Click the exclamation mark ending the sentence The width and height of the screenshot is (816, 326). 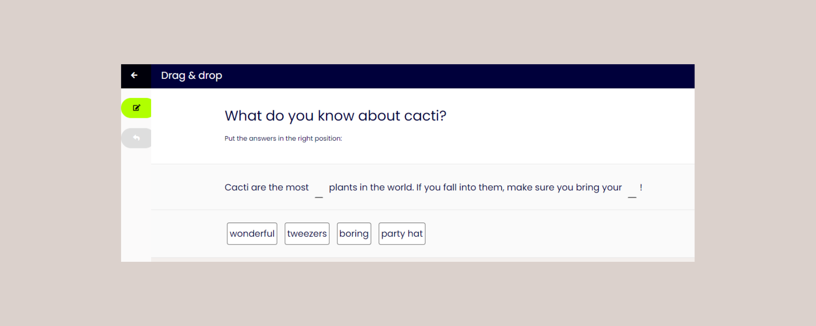point(641,187)
